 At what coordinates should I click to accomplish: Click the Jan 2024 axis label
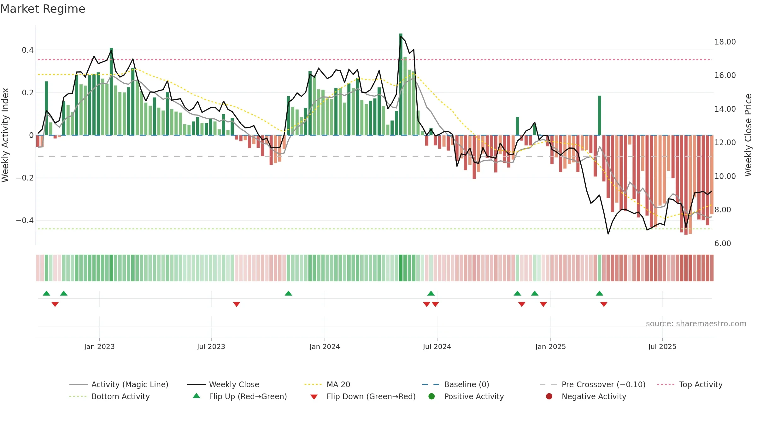click(x=325, y=346)
